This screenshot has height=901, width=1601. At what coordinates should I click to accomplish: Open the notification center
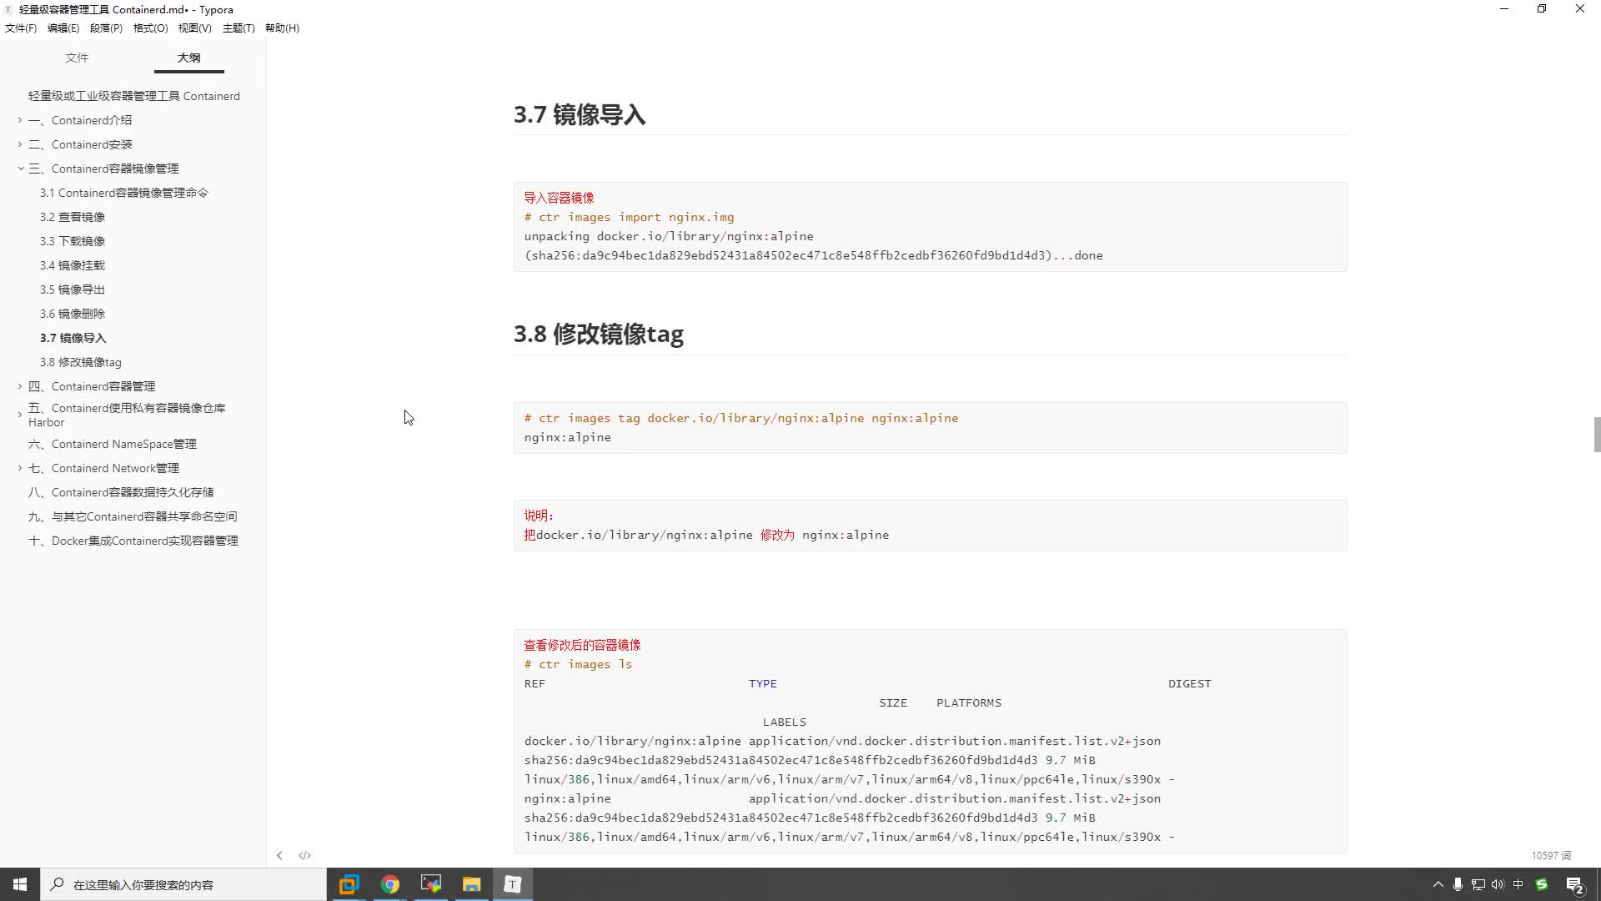tap(1575, 885)
